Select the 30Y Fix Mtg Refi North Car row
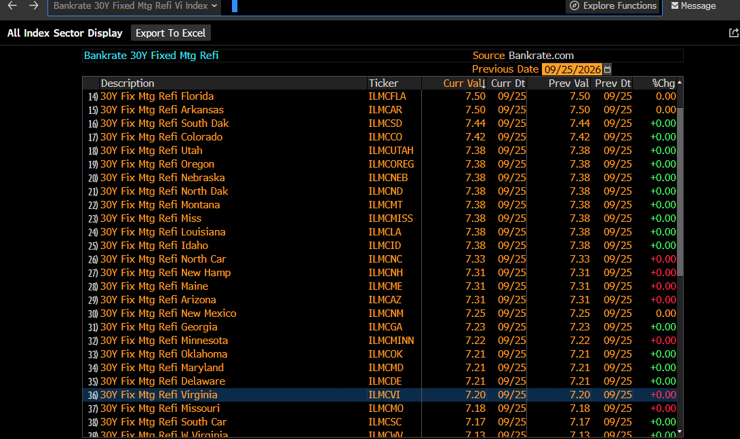Screen dimensions: 740x439 tap(380, 260)
